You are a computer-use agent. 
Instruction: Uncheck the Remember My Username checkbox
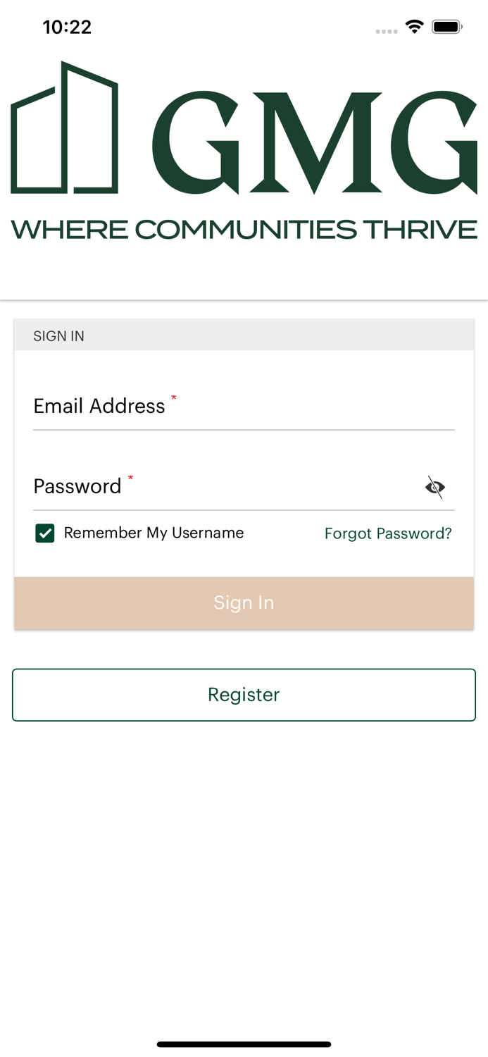[x=45, y=533]
